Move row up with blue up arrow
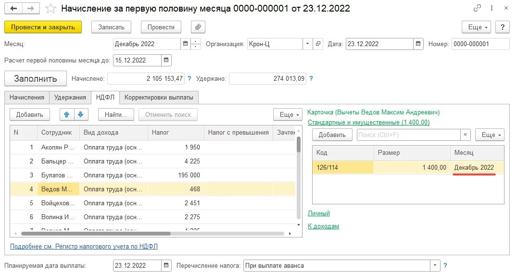This screenshot has height=274, width=517. point(66,114)
